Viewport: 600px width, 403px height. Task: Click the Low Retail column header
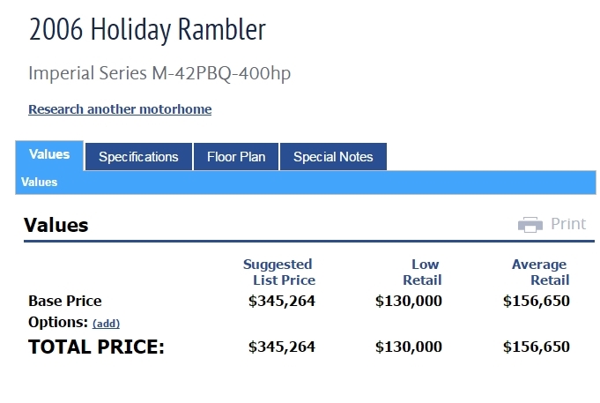(x=424, y=272)
